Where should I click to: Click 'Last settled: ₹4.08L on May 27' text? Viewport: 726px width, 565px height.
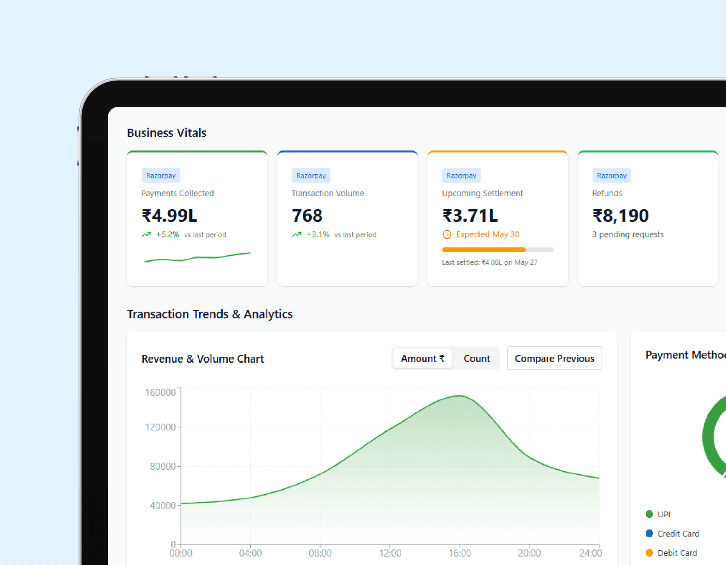point(490,262)
